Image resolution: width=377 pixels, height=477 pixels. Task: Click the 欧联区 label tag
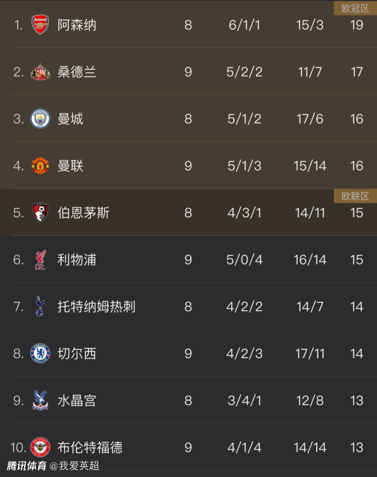point(355,196)
